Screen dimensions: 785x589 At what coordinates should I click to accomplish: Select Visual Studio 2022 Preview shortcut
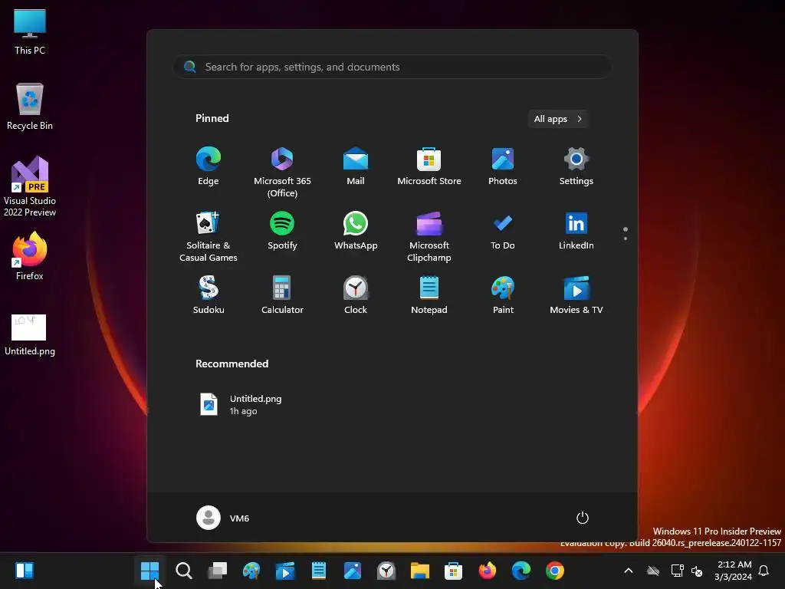(x=30, y=187)
